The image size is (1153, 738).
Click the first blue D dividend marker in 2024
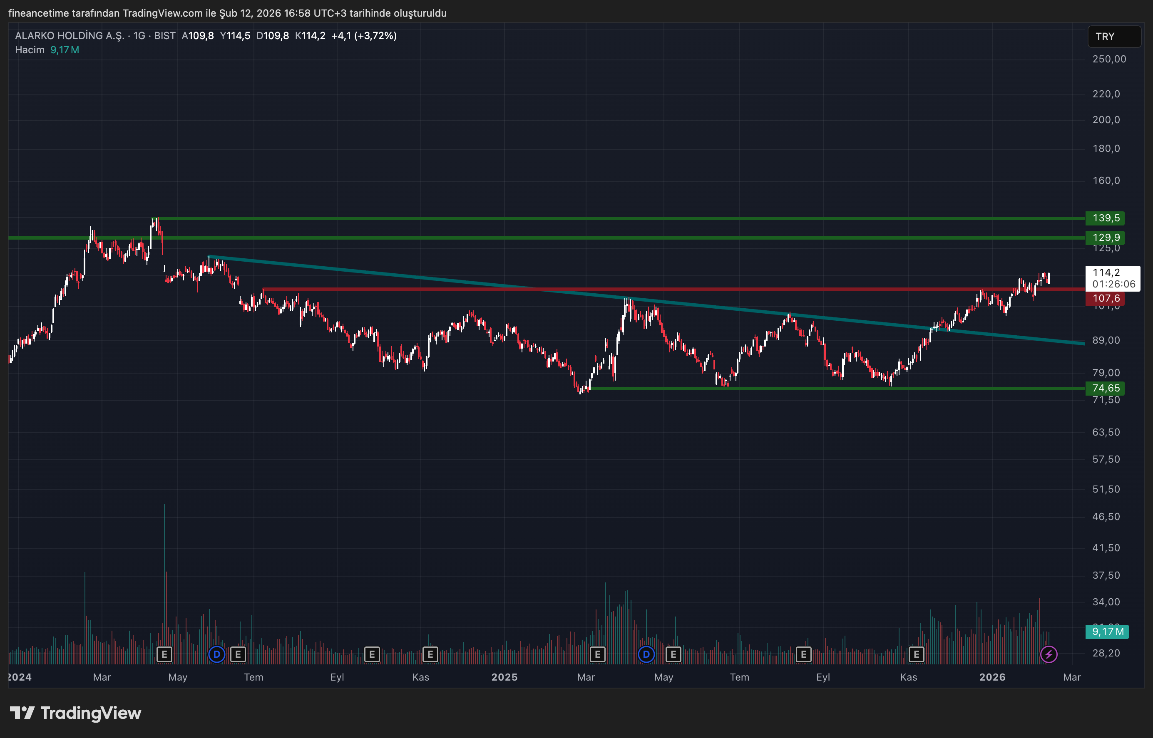coord(217,654)
